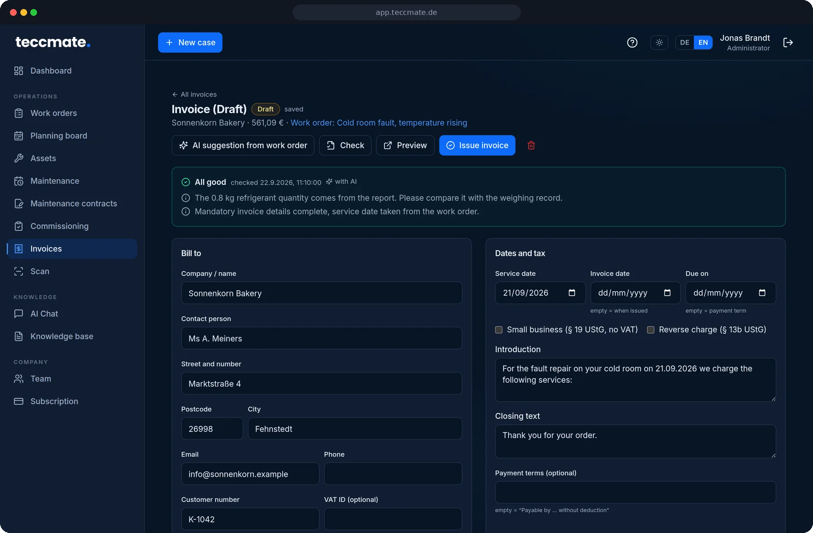Open Due on calendar picker icon

click(x=762, y=293)
